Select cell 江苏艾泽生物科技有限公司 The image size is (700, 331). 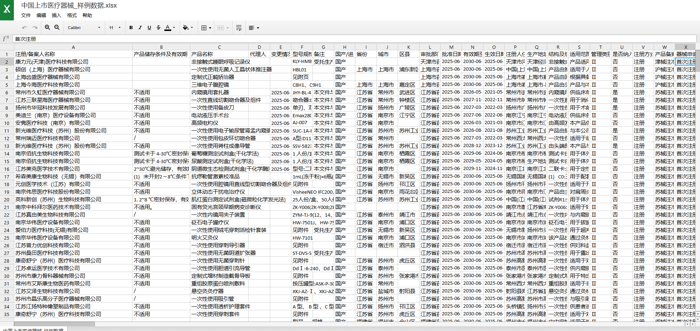click(73, 291)
